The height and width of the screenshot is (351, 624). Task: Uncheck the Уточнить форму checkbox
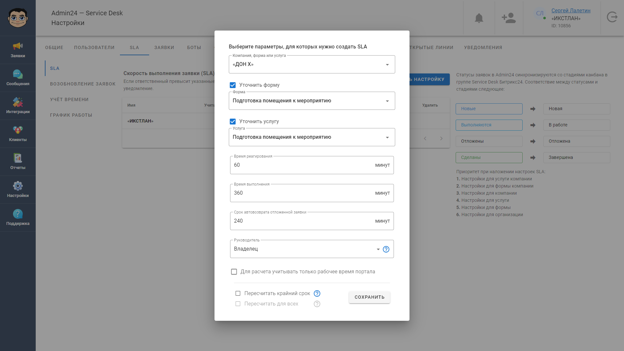coord(233,85)
